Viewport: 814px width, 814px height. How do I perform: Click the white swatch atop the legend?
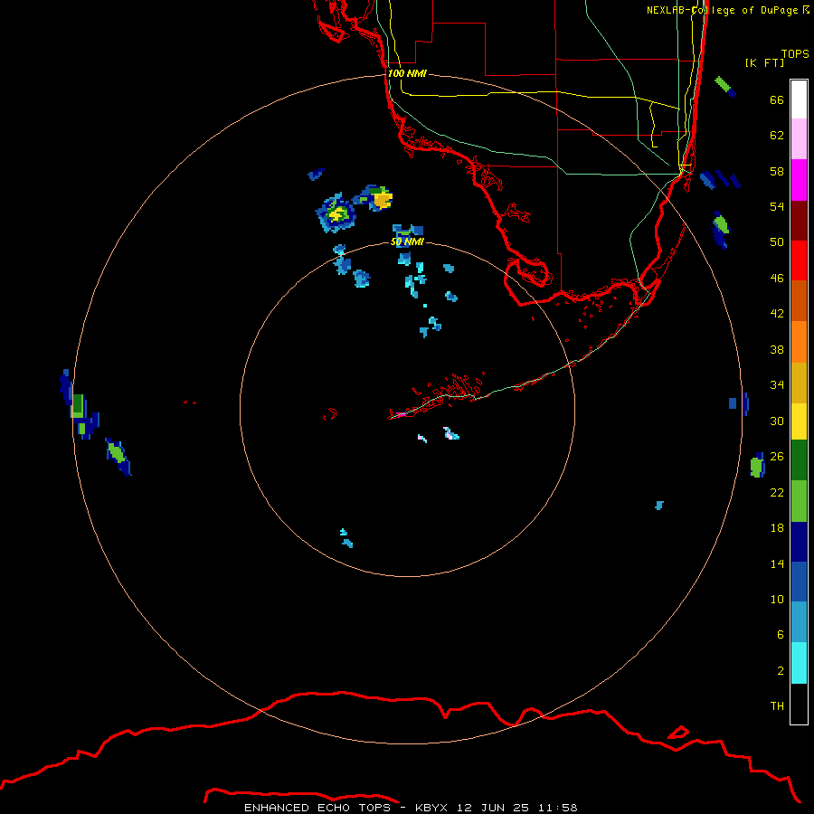pos(799,99)
